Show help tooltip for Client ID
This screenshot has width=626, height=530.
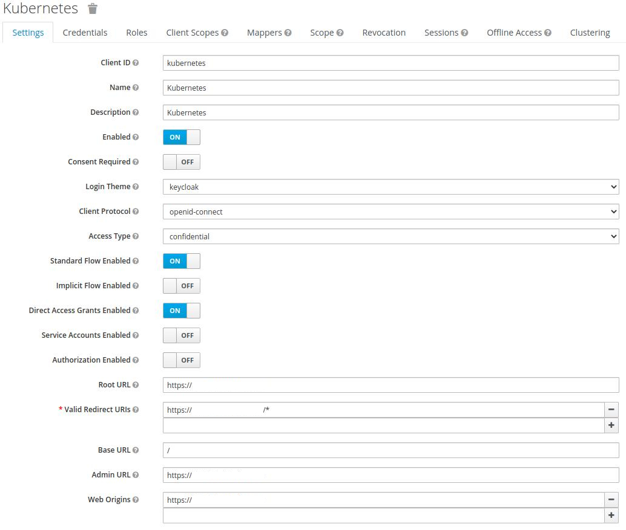pos(136,63)
